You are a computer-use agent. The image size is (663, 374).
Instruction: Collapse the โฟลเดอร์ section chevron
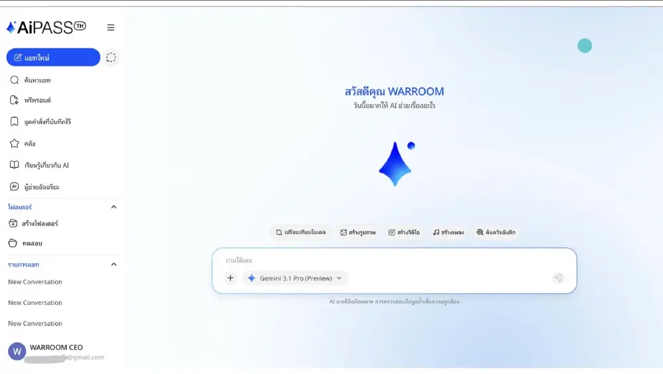click(x=114, y=207)
